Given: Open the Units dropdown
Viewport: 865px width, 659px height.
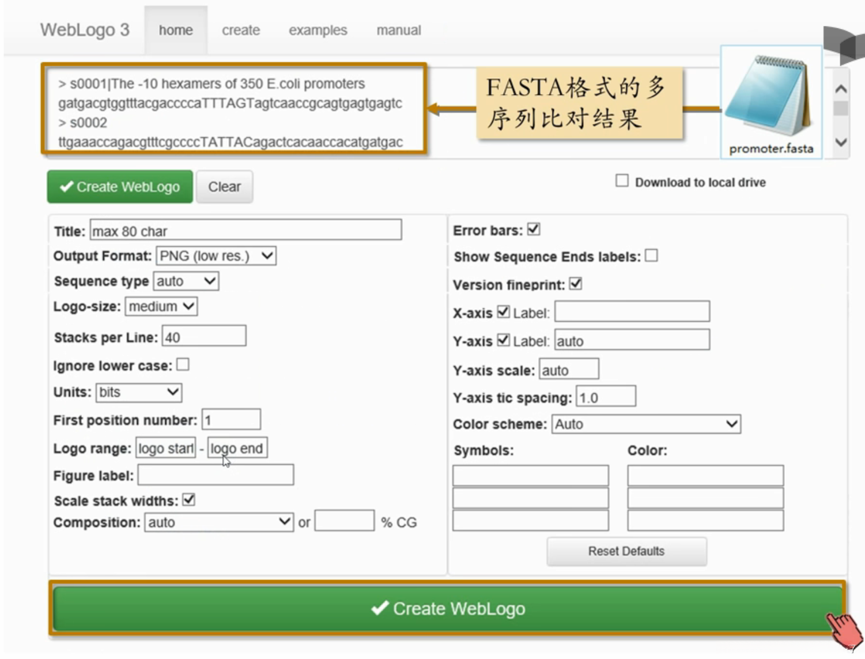Looking at the screenshot, I should pos(138,392).
